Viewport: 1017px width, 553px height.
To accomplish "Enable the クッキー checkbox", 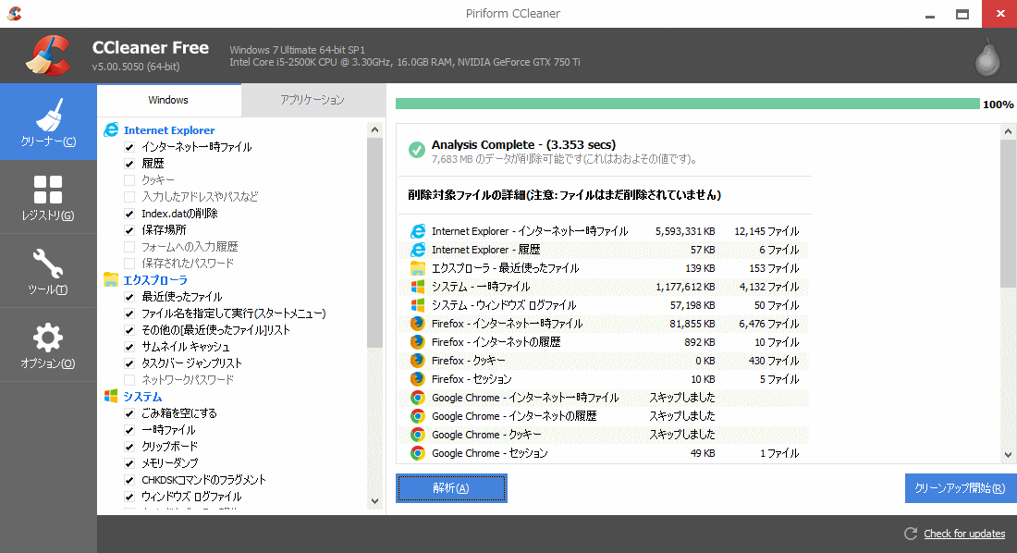I will click(x=129, y=180).
